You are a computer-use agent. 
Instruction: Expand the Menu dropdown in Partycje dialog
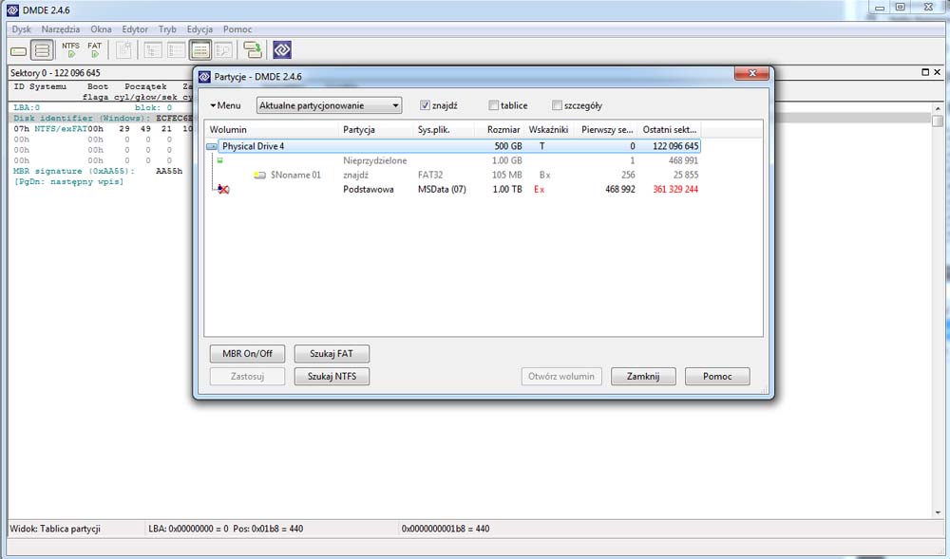(225, 105)
